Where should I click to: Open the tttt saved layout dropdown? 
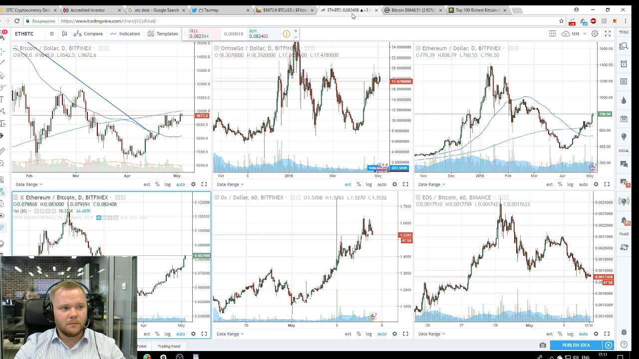575,33
